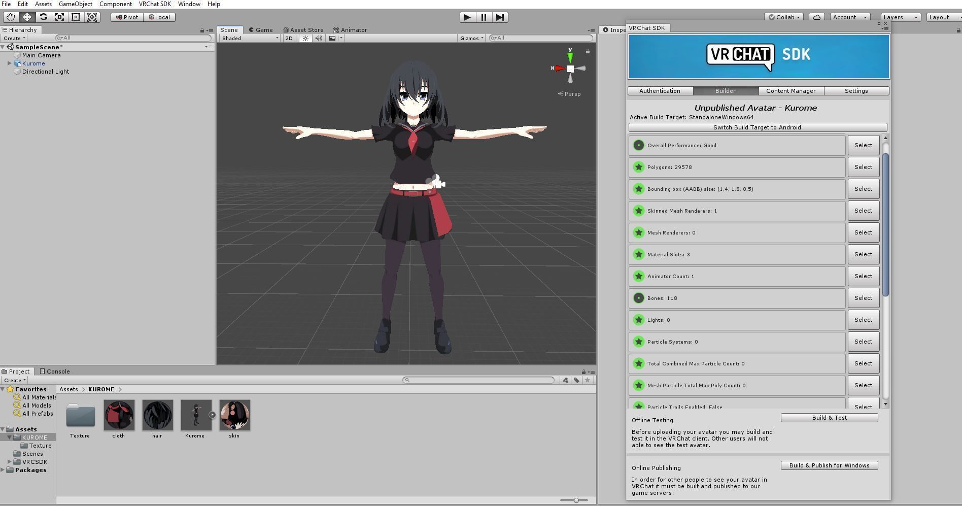Toggle scene audio icon
Image resolution: width=962 pixels, height=506 pixels.
click(x=319, y=38)
